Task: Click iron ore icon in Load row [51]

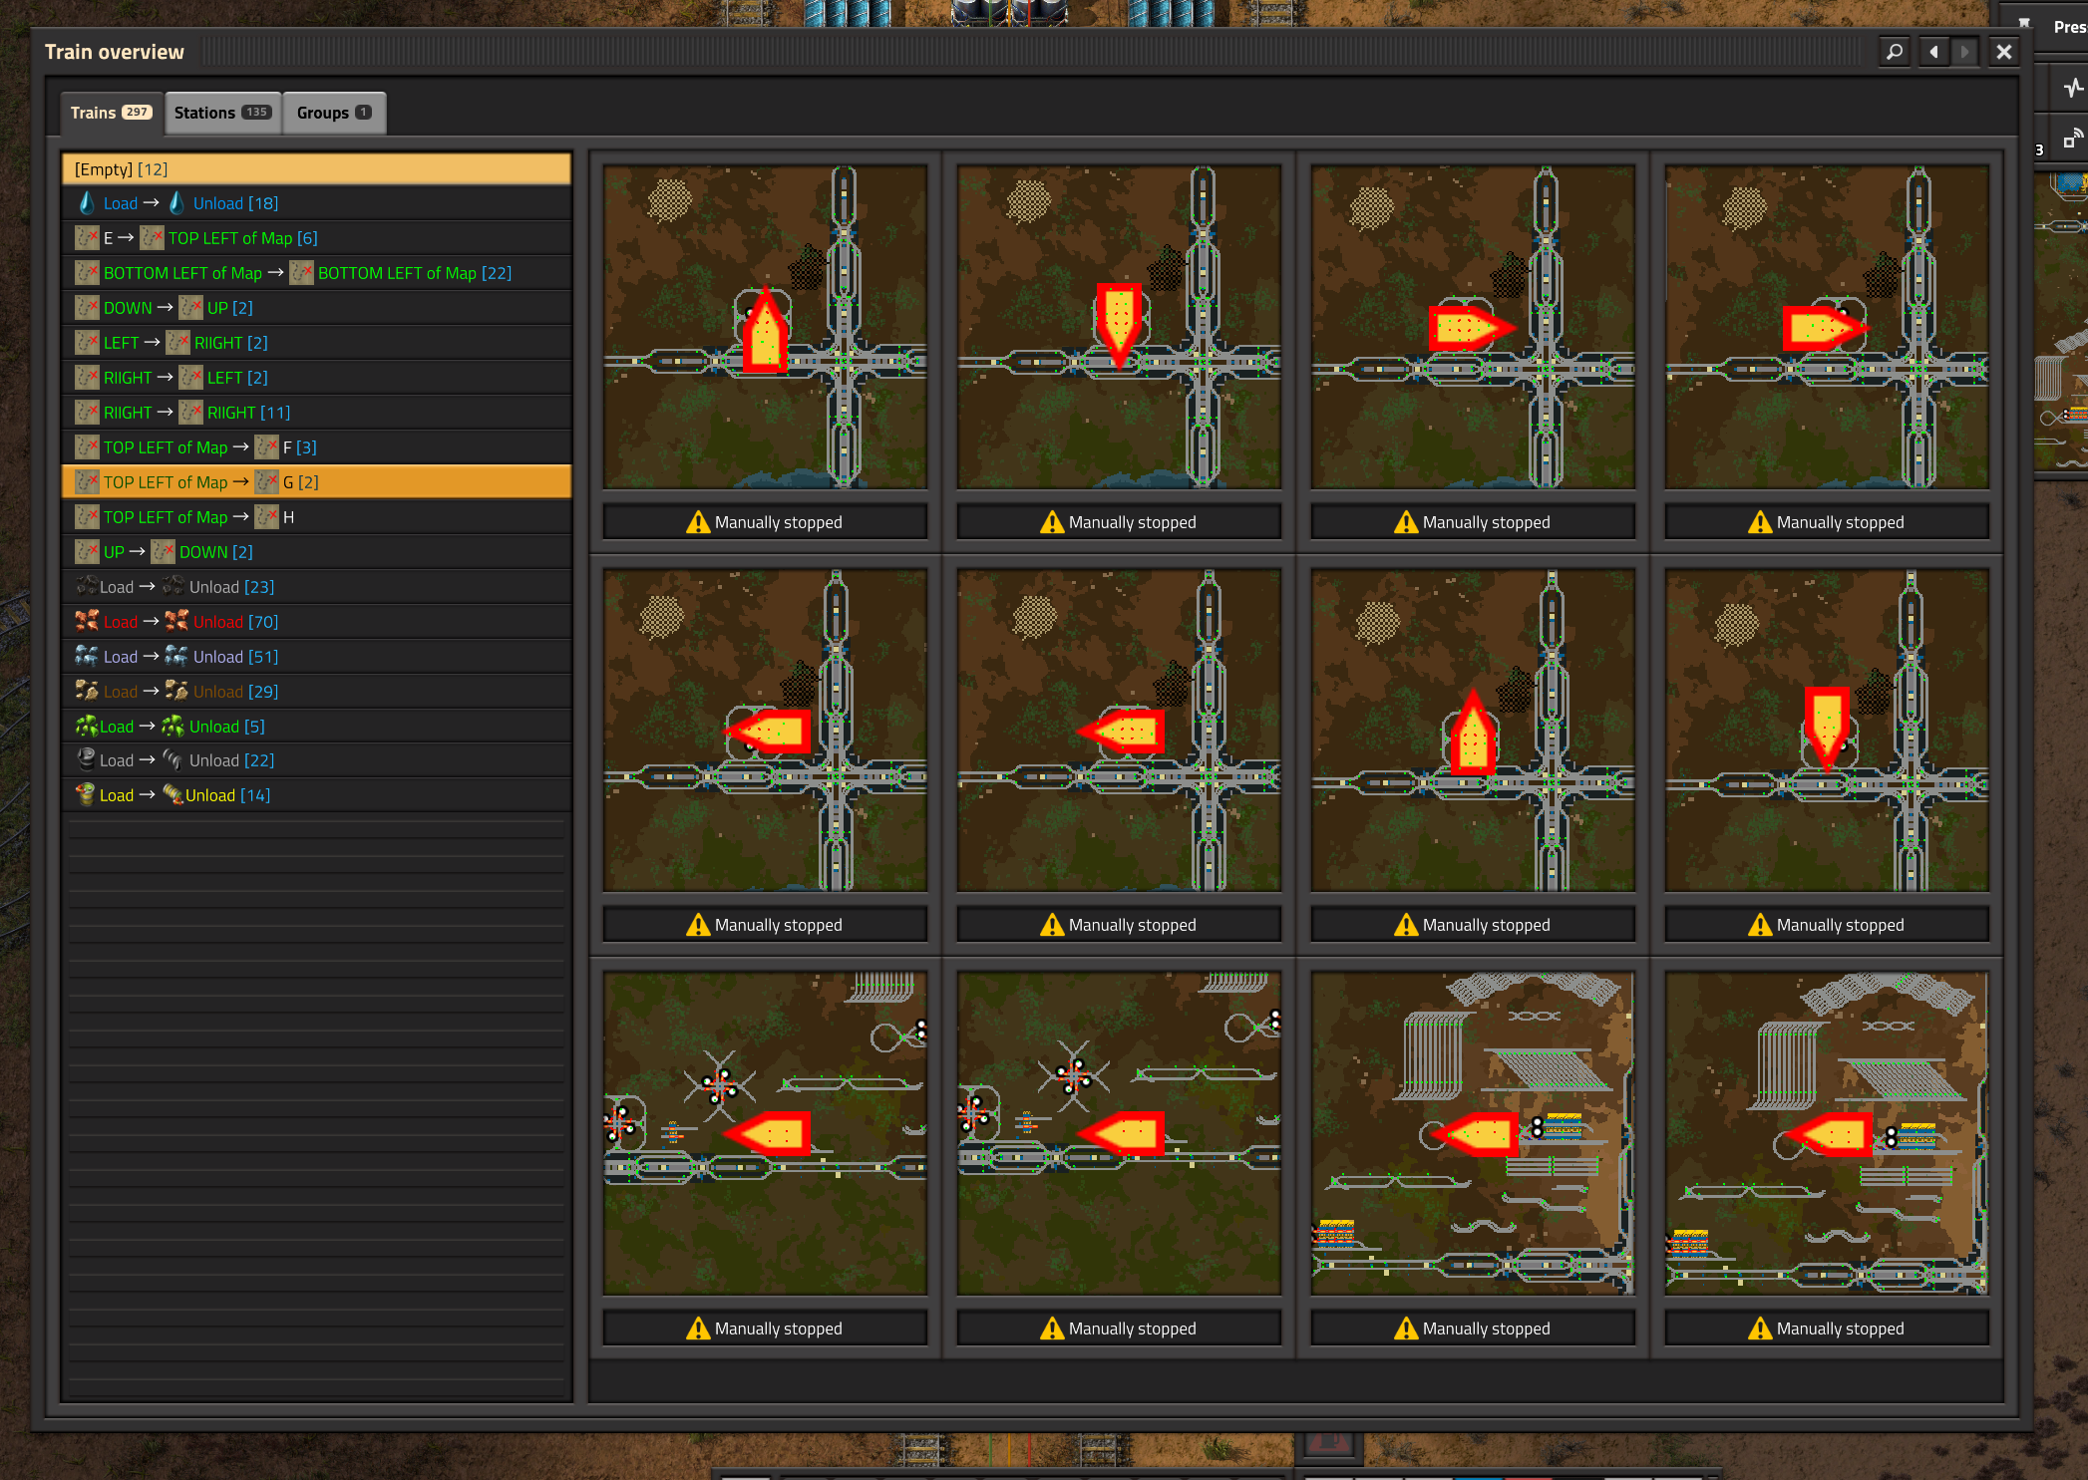Action: 87,657
